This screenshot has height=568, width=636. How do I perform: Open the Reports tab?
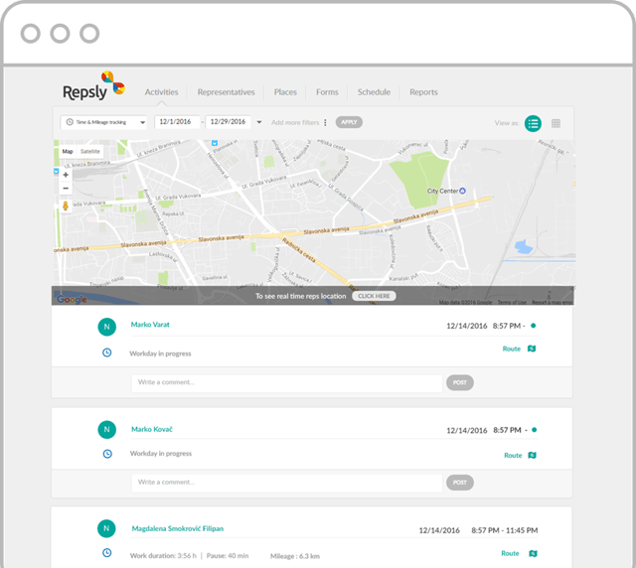[x=423, y=92]
